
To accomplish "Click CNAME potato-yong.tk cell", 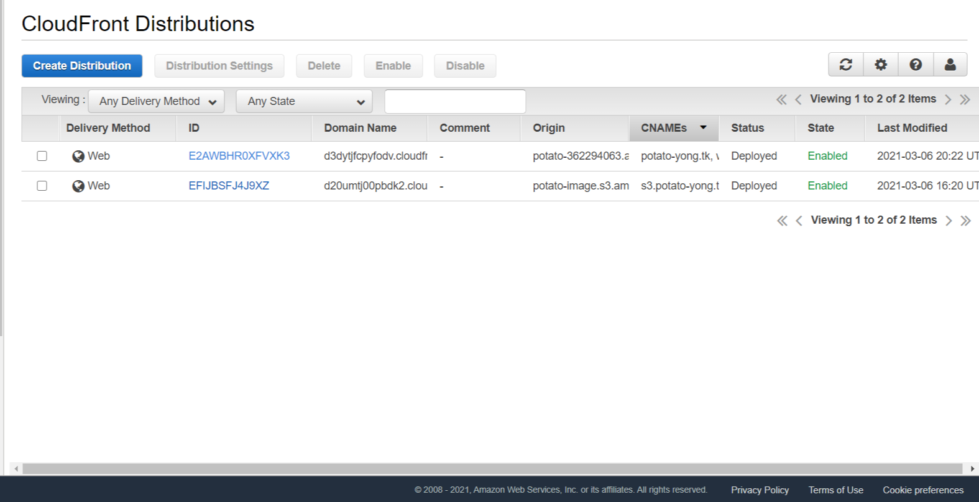I will tap(679, 156).
